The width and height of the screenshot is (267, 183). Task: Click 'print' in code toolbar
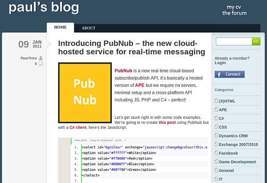coord(118,140)
